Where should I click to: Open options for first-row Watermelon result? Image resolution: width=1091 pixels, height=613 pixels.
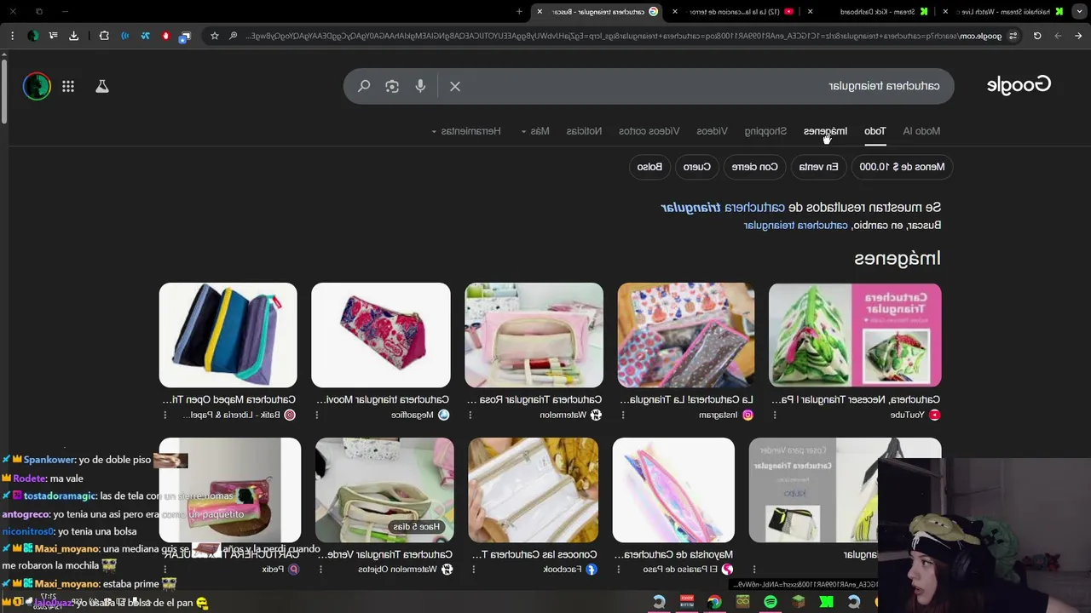point(470,415)
